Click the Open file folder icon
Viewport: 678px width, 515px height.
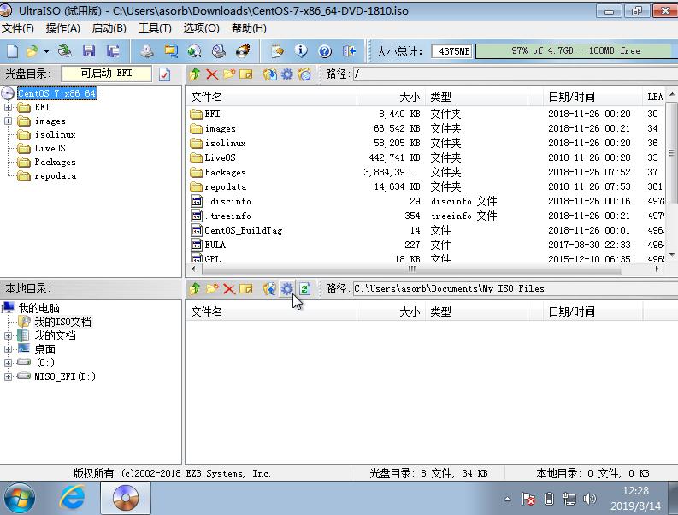coord(32,51)
